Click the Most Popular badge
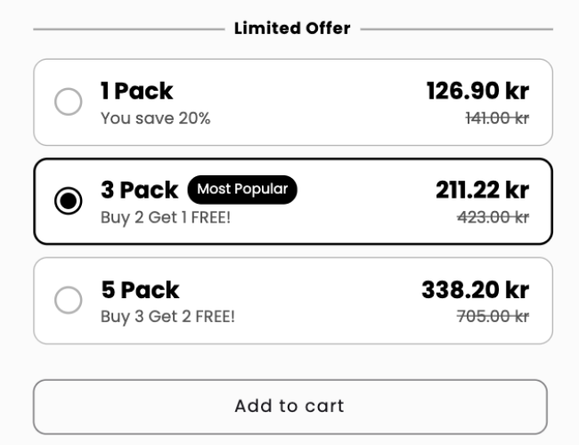The height and width of the screenshot is (445, 579). point(242,189)
